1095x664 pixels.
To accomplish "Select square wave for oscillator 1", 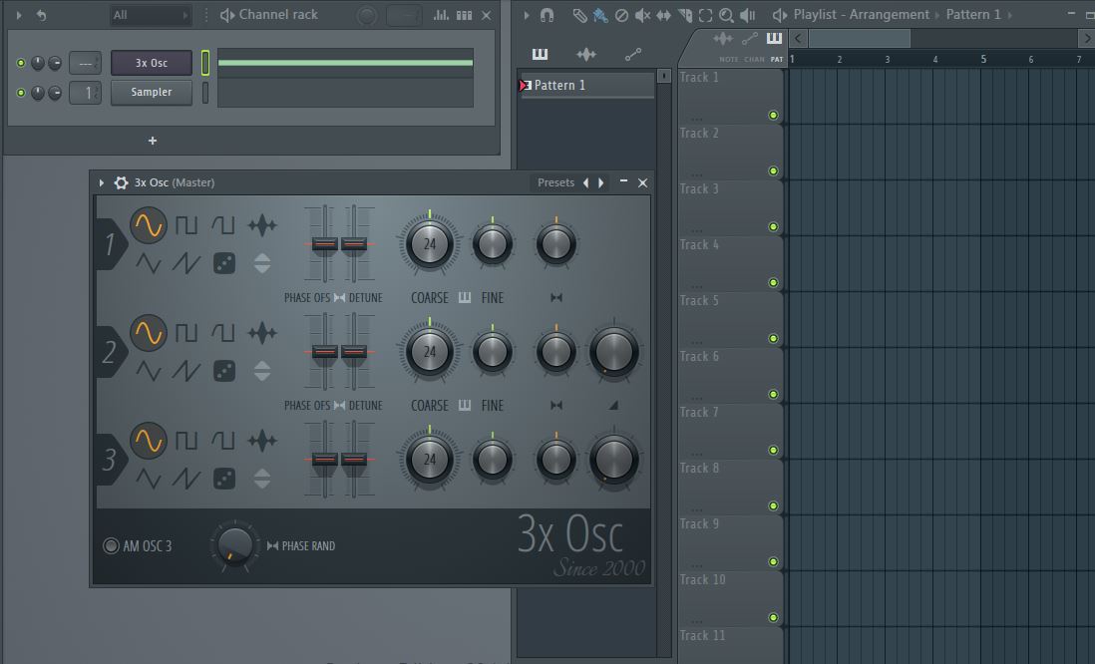I will pos(185,225).
